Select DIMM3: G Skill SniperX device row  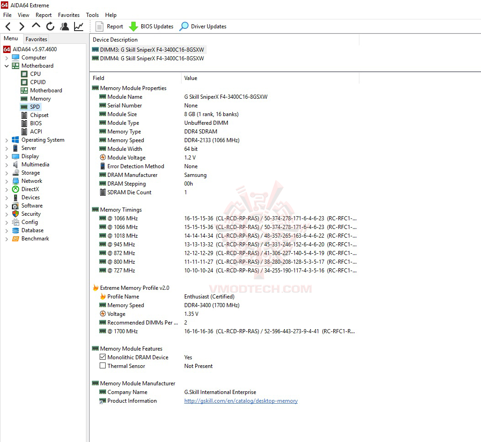(x=149, y=50)
